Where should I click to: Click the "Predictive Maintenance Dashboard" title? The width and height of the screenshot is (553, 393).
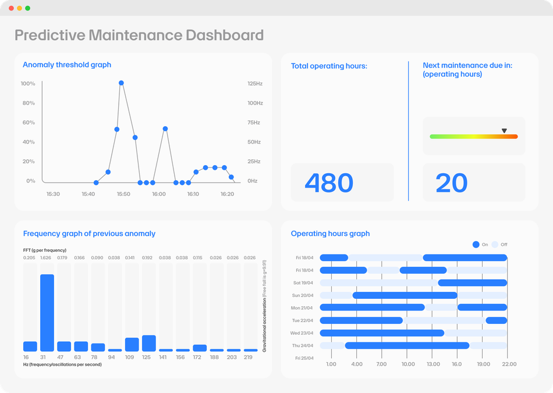pos(139,35)
